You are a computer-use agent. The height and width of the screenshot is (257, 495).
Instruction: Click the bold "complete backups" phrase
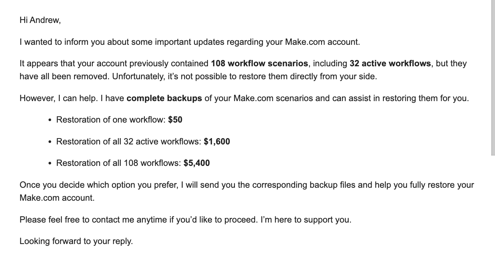(164, 99)
